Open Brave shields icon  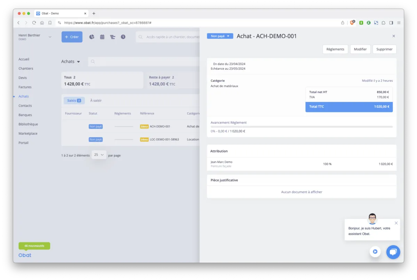[352, 23]
